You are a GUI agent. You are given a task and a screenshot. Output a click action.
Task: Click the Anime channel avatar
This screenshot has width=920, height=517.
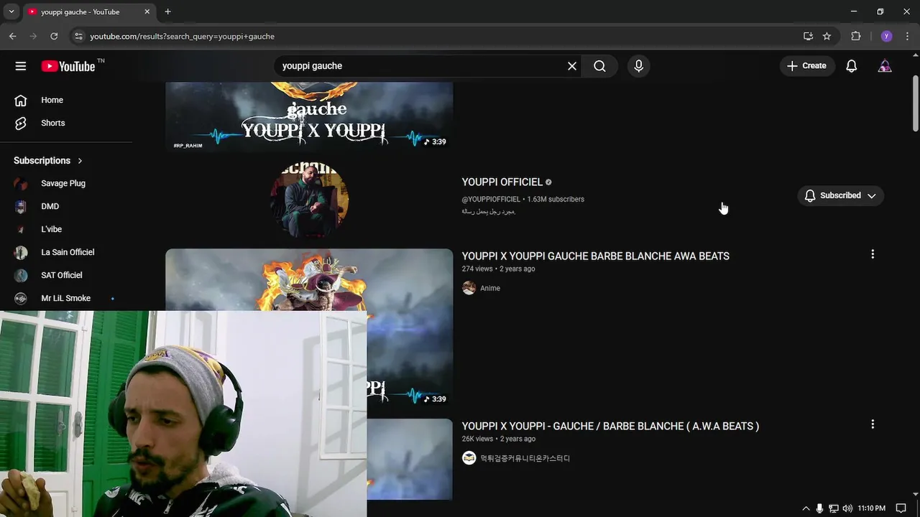[469, 288]
